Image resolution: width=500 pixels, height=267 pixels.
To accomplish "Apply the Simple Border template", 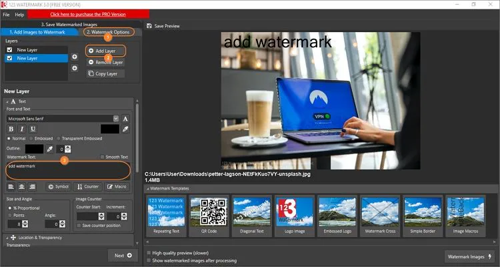I will [423, 216].
